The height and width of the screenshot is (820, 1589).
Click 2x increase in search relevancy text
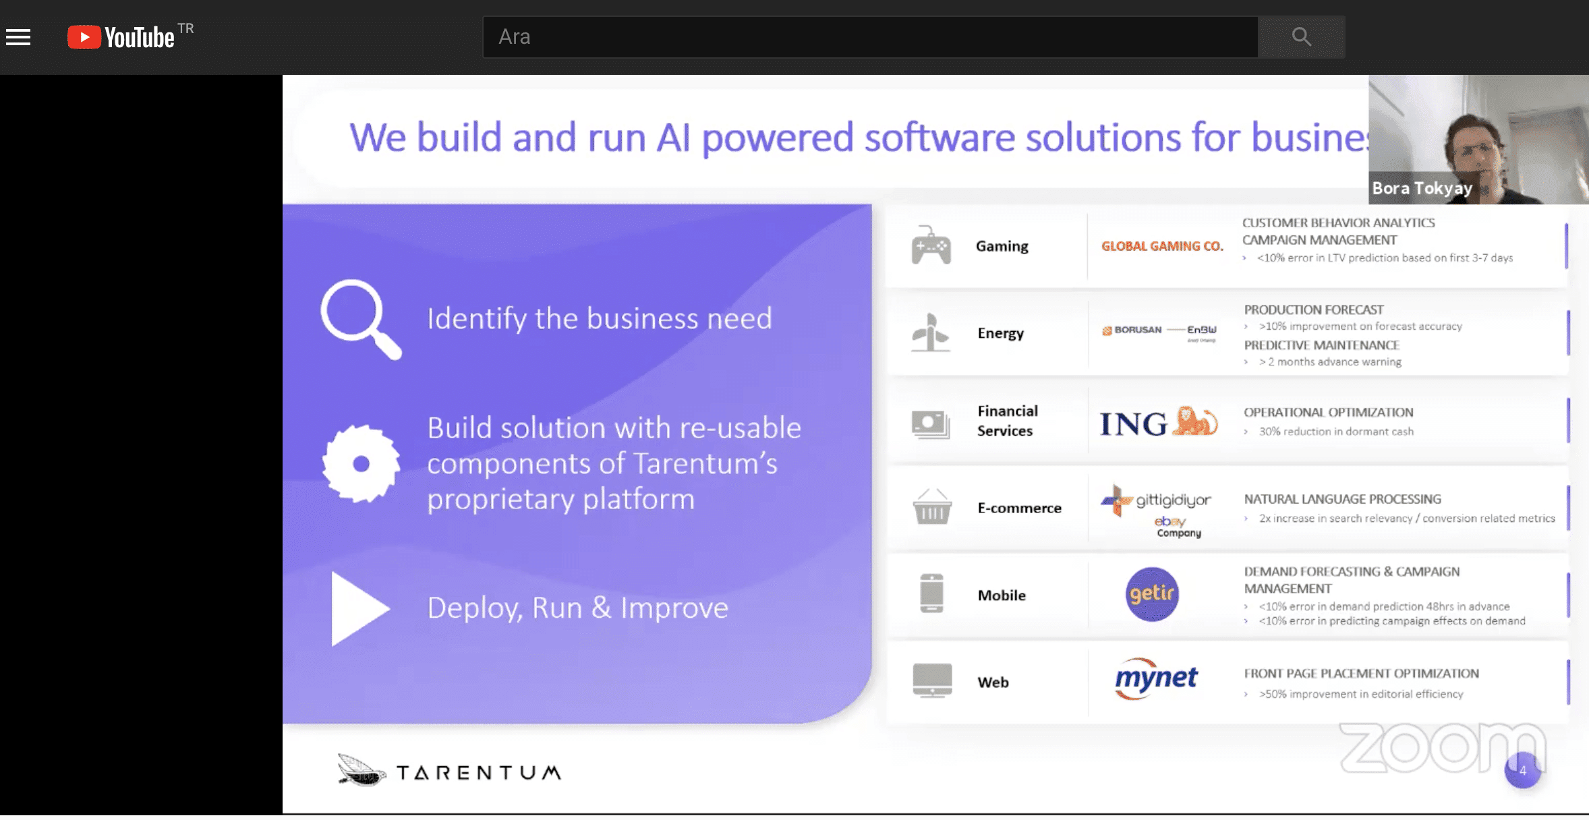[1406, 519]
